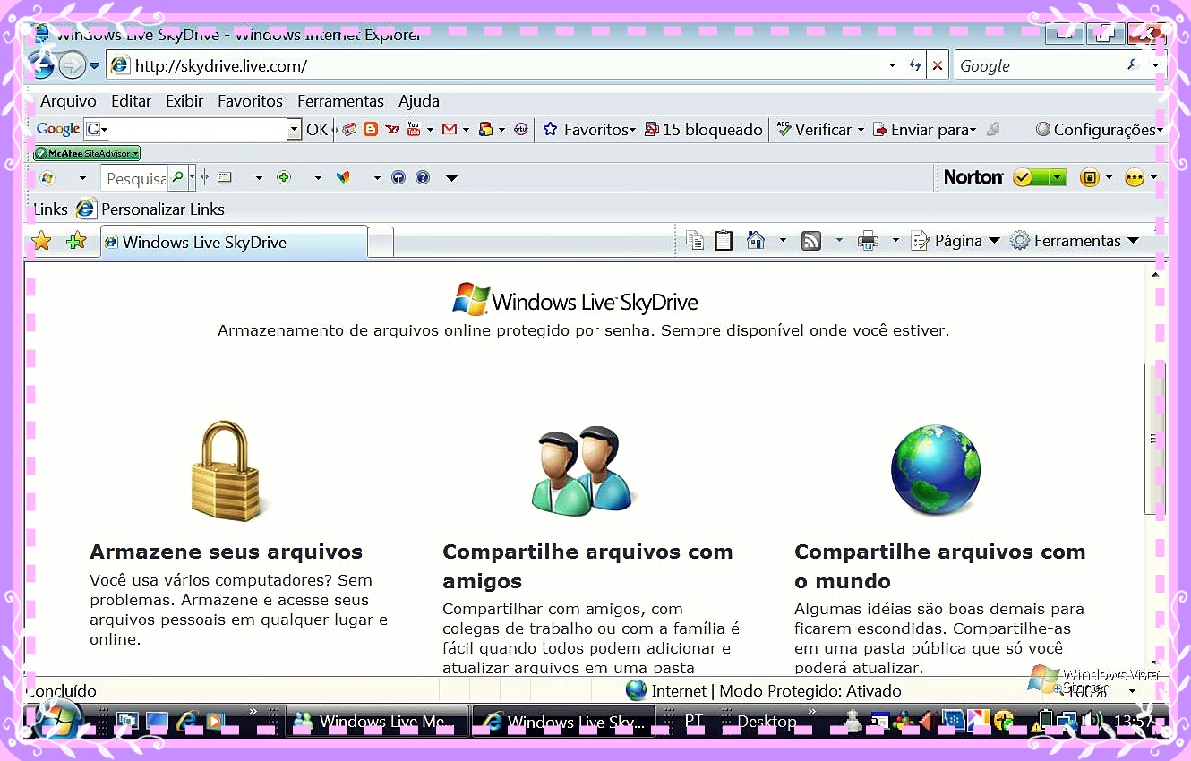Click the copy pages icon
Image resolution: width=1191 pixels, height=761 pixels.
tap(695, 240)
